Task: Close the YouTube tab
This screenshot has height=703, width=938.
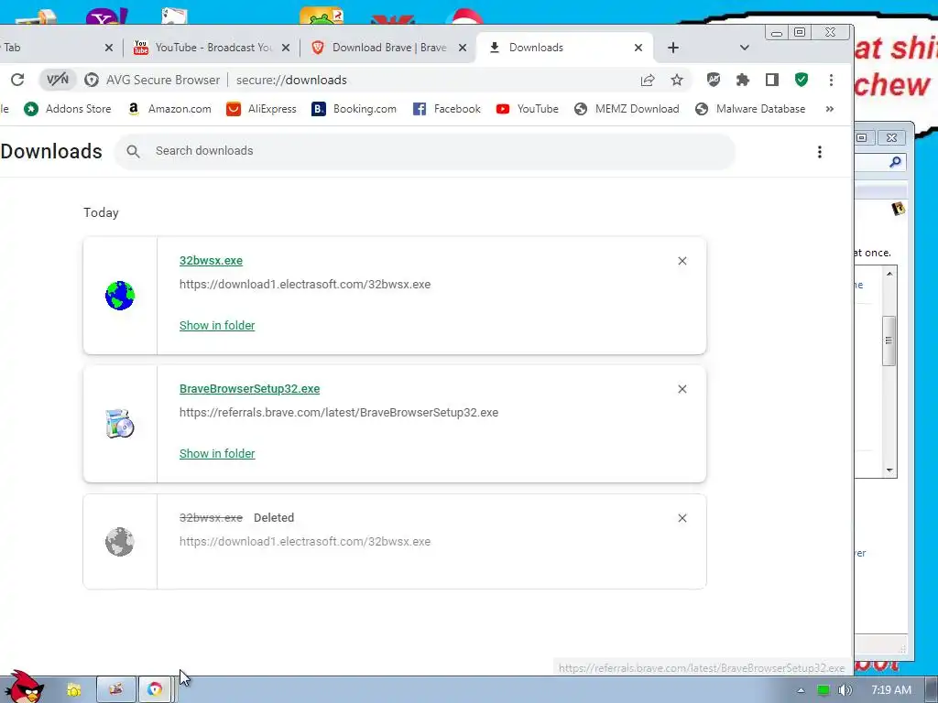Action: tap(286, 48)
